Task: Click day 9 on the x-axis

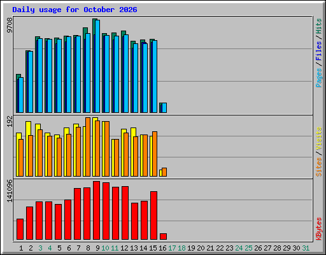Action: [x=97, y=248]
